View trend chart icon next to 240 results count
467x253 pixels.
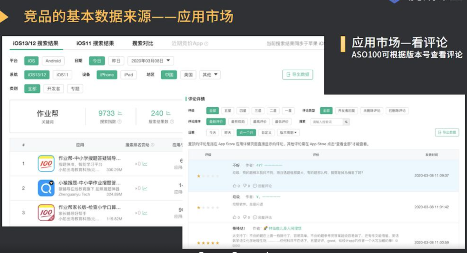point(168,113)
